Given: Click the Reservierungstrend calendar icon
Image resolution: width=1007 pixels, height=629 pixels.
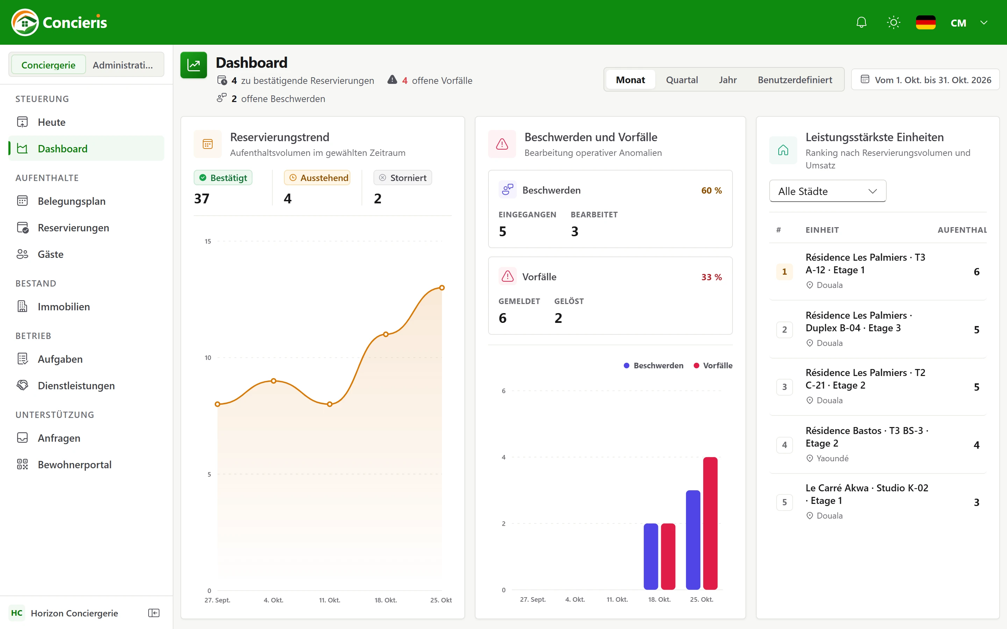Looking at the screenshot, I should [x=208, y=144].
